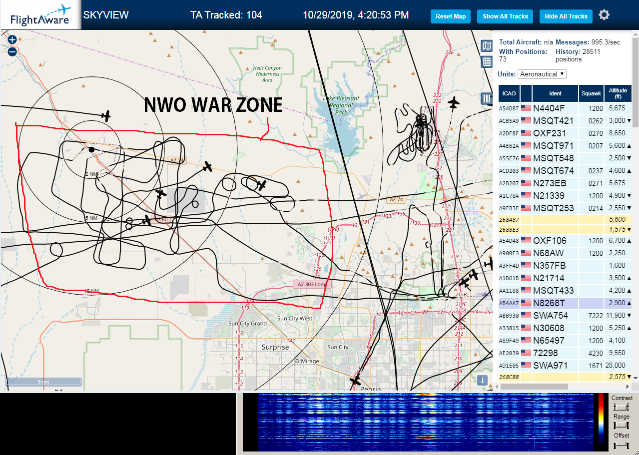The image size is (639, 455).
Task: Open the map layer selector icon
Action: [487, 46]
